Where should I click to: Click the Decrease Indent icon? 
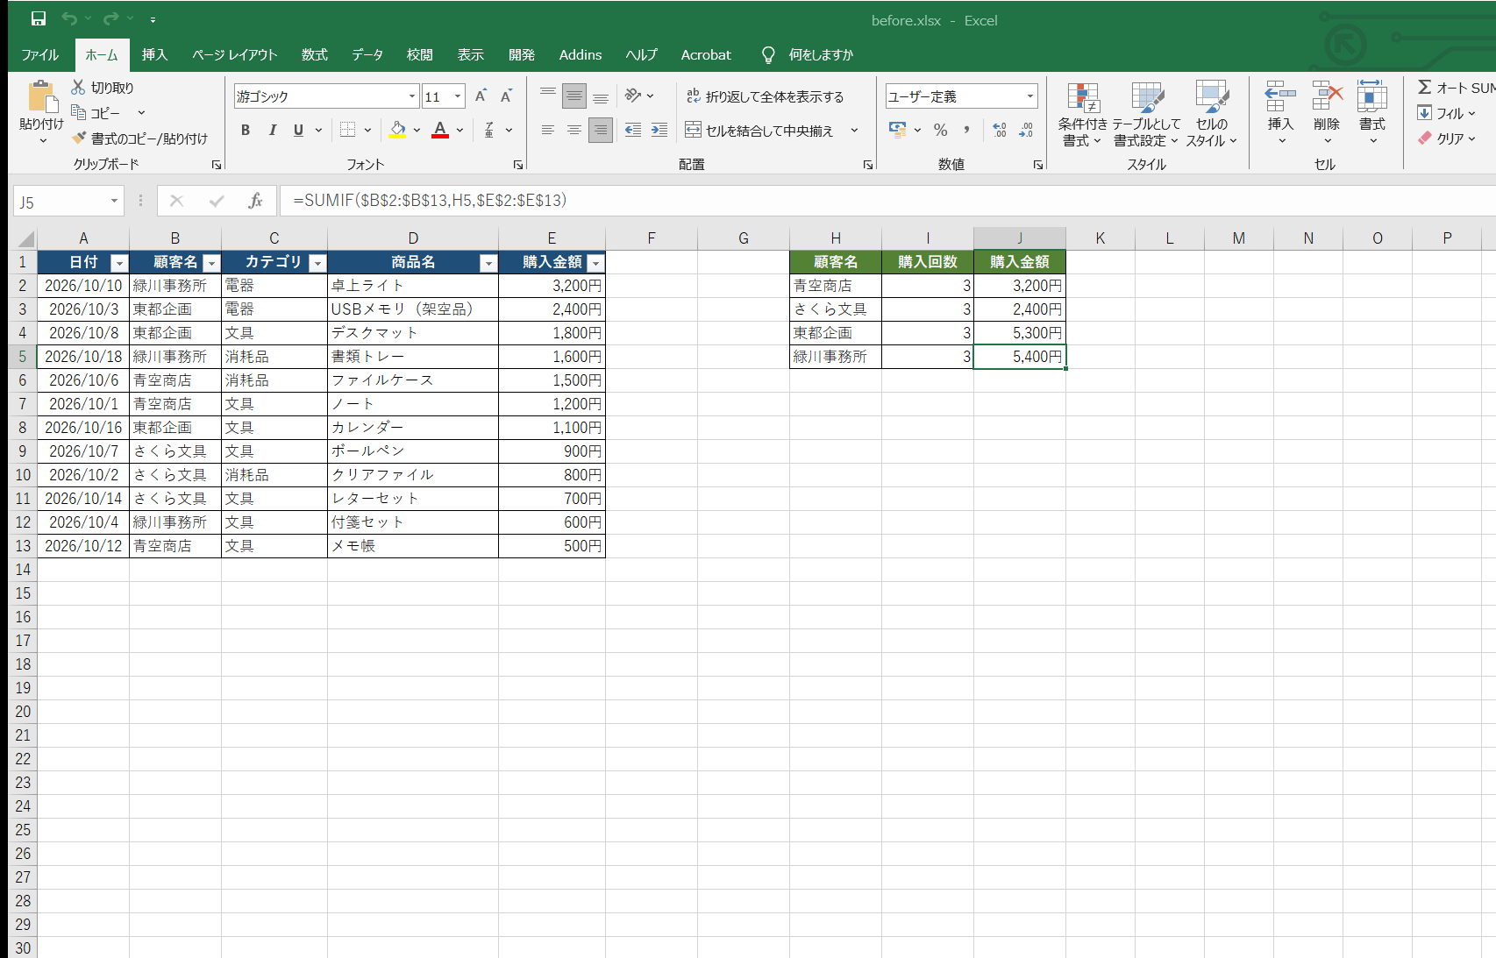632,130
